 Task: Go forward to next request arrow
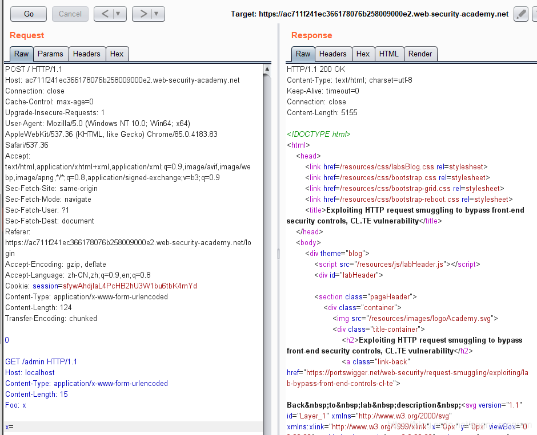coord(143,14)
